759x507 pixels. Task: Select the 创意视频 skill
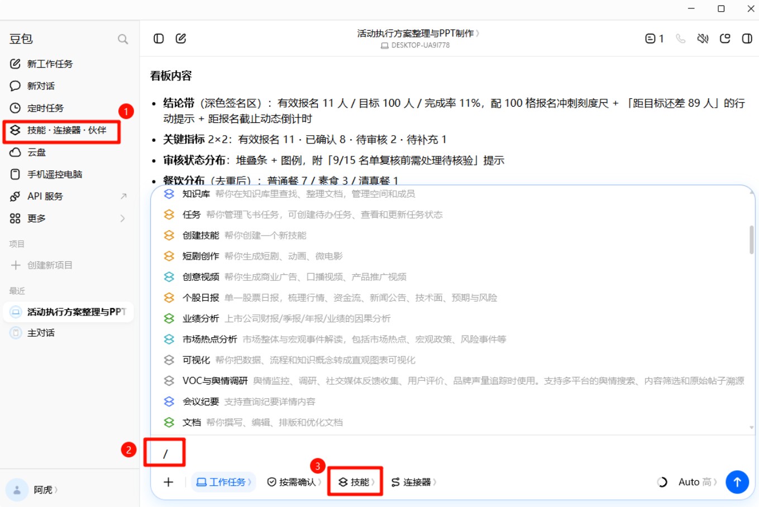pos(452,276)
